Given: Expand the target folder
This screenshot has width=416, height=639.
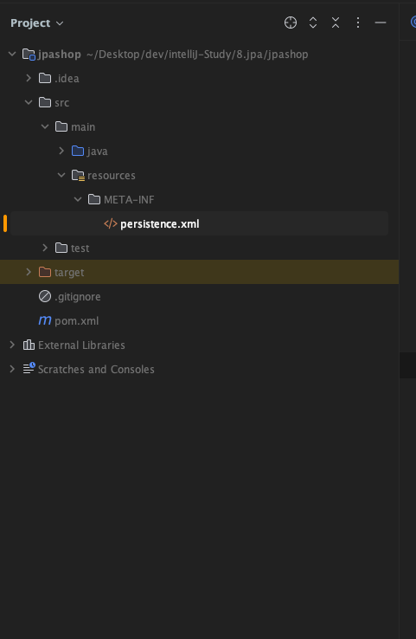Looking at the screenshot, I should (x=29, y=272).
